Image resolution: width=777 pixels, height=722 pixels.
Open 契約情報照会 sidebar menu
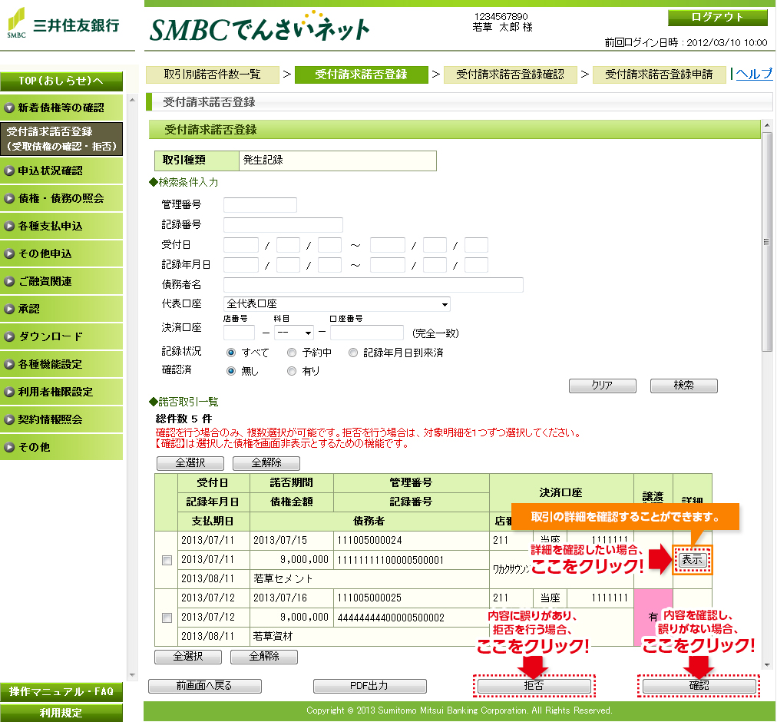tap(61, 419)
